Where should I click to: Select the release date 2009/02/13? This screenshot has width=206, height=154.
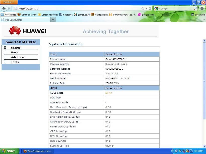(112, 83)
